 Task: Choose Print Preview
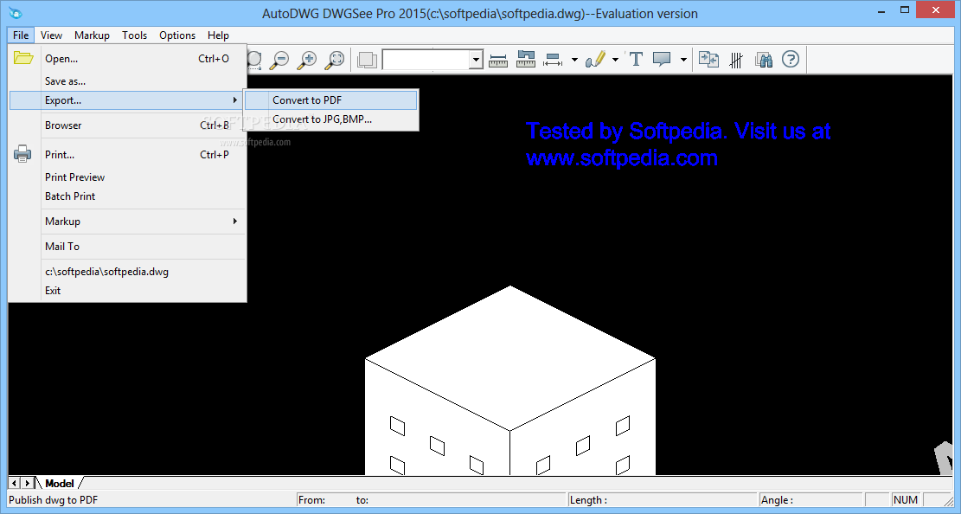point(127,177)
